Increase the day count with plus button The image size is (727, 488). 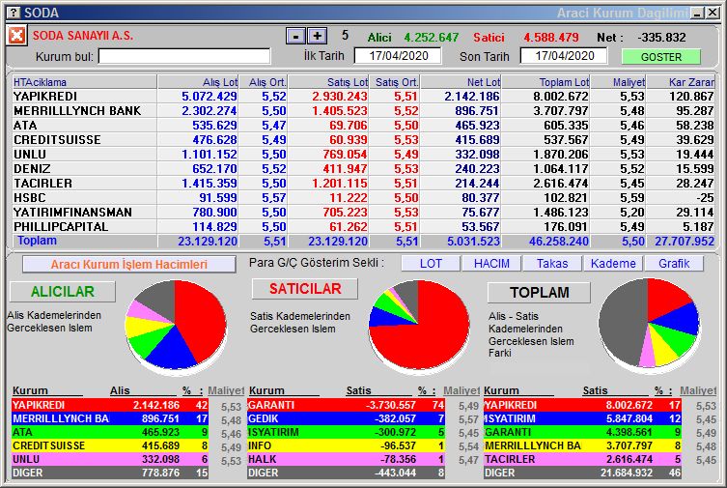tap(317, 36)
